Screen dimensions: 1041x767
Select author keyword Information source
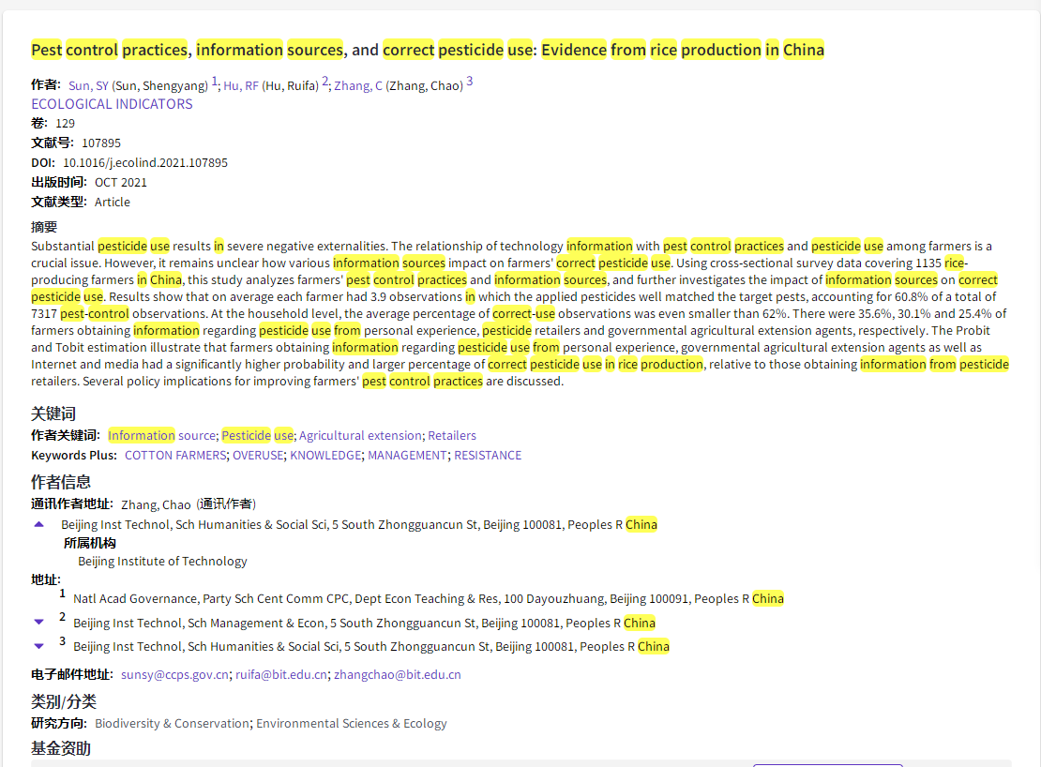[x=161, y=435]
